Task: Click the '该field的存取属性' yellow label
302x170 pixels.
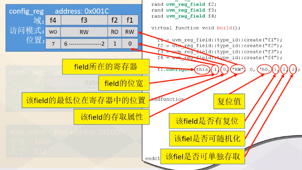Action: click(x=111, y=117)
